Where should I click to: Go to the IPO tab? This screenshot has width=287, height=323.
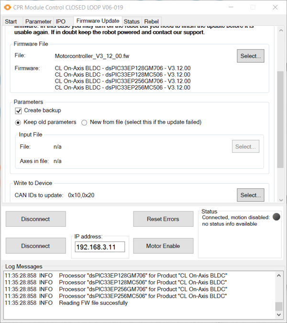60,22
